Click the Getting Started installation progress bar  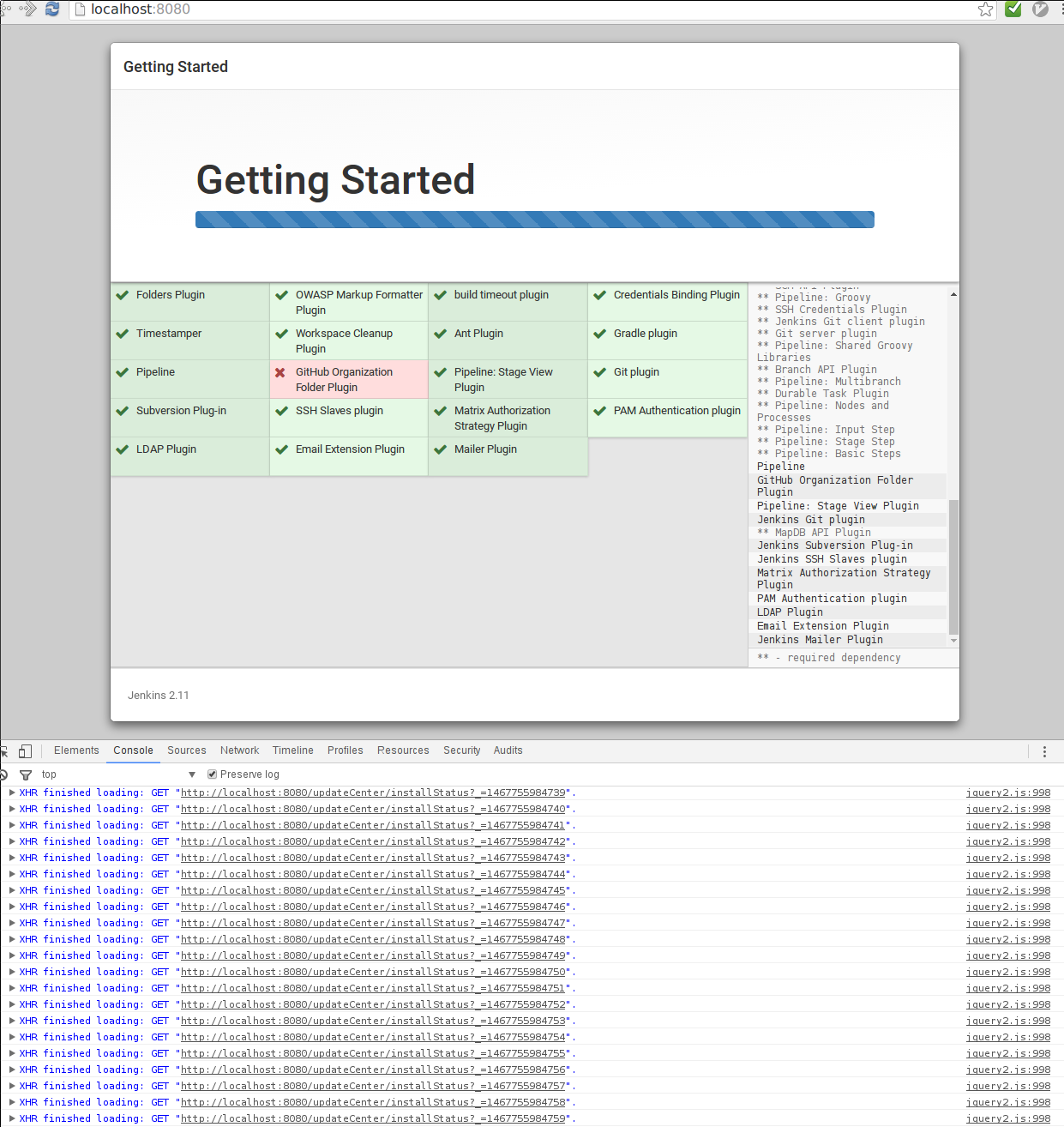coord(534,220)
